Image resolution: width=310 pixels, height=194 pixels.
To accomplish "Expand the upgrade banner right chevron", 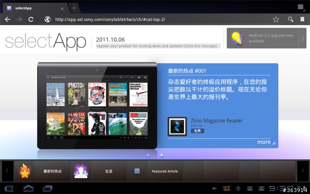I will tap(302, 38).
